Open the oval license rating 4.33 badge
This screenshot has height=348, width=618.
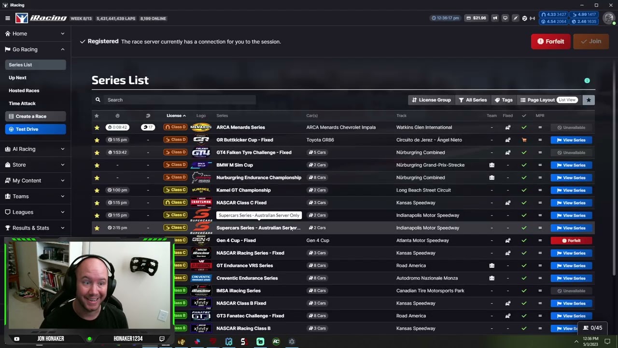[554, 14]
